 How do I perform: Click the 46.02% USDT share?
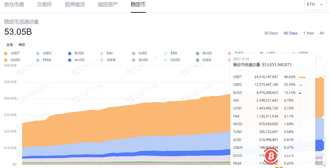tap(290, 77)
